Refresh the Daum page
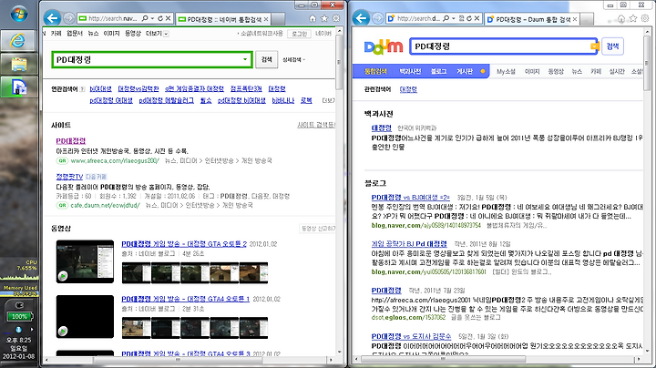The image size is (656, 368). point(469,18)
